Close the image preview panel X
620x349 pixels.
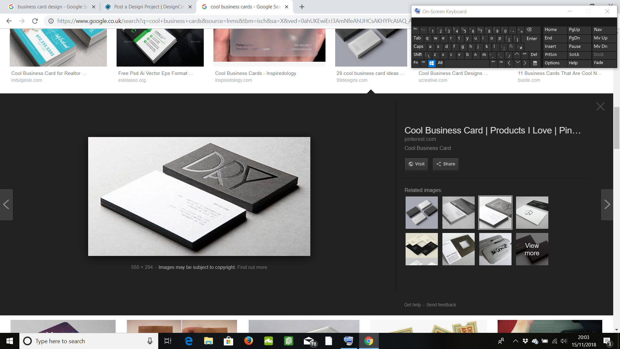click(x=600, y=107)
